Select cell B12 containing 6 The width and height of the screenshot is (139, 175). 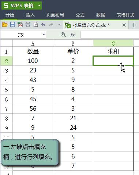[x=73, y=157]
